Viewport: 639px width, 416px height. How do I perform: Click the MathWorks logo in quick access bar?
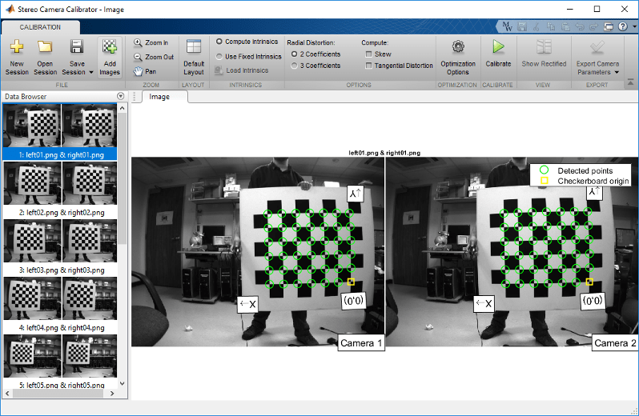(508, 27)
